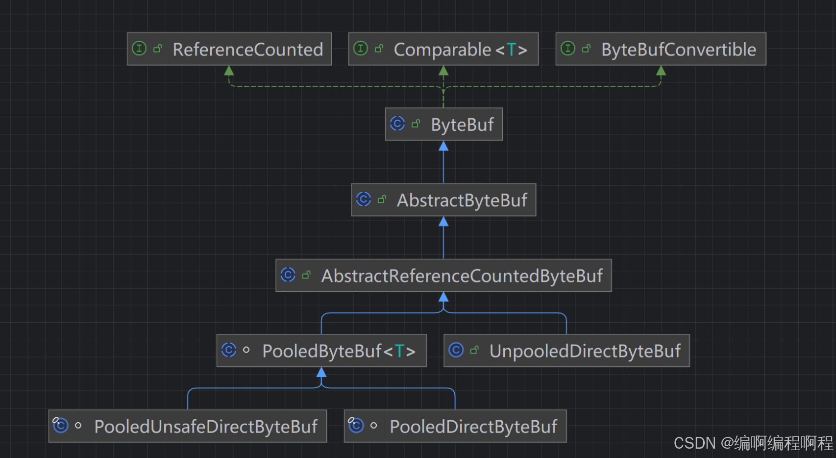Click the class icon beside PooledByteBuf<T>
Viewport: 836px width, 458px height.
229,350
